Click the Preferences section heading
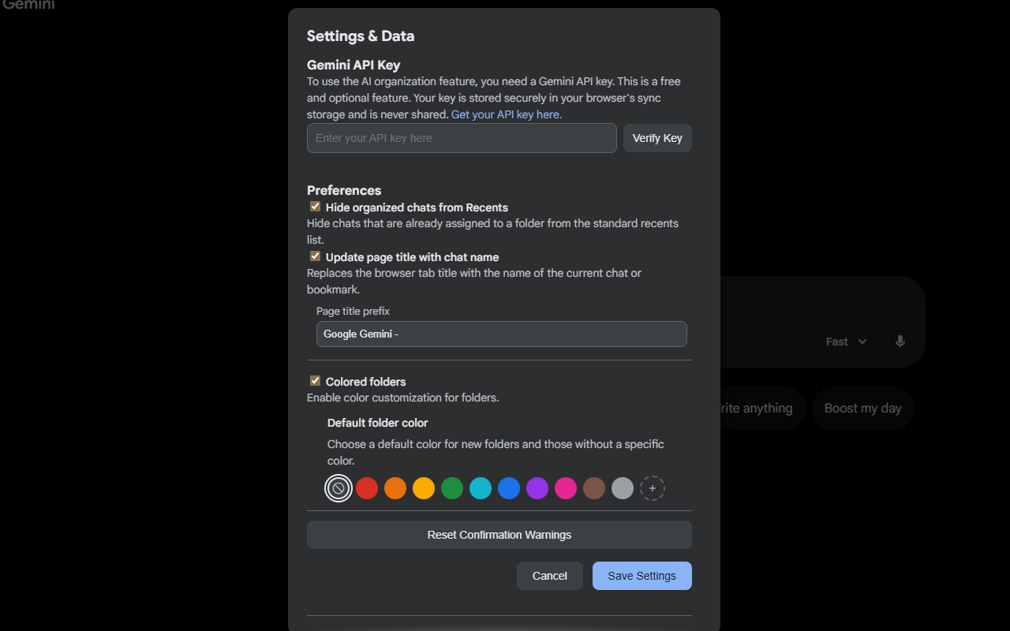 344,190
